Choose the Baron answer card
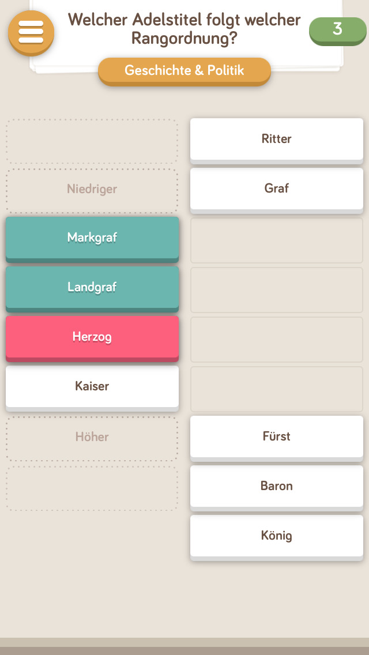This screenshot has height=655, width=369. tap(277, 486)
